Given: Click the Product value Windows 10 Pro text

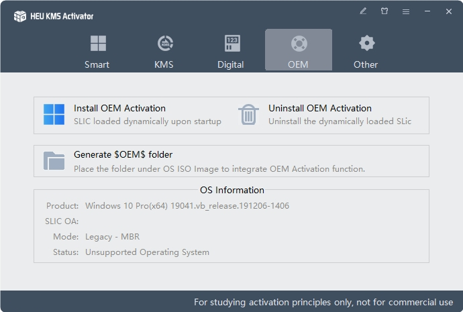Looking at the screenshot, I should [187, 206].
